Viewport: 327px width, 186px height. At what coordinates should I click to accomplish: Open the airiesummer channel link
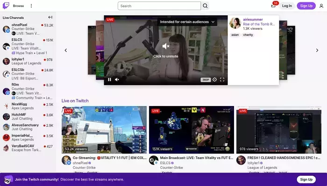(x=253, y=20)
